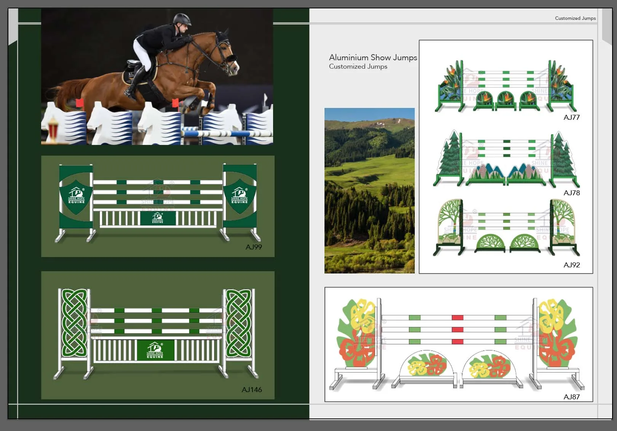The image size is (617, 431).
Task: Click the "AJ99" product code label
Action: [254, 247]
